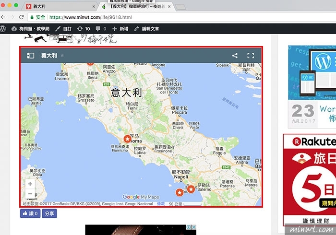Zoom in on the map
Image resolution: width=336 pixels, height=235 pixels.
[30, 184]
